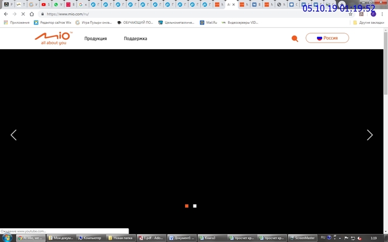This screenshot has width=388, height=242.
Task: Open the Продукция menu
Action: (95, 39)
